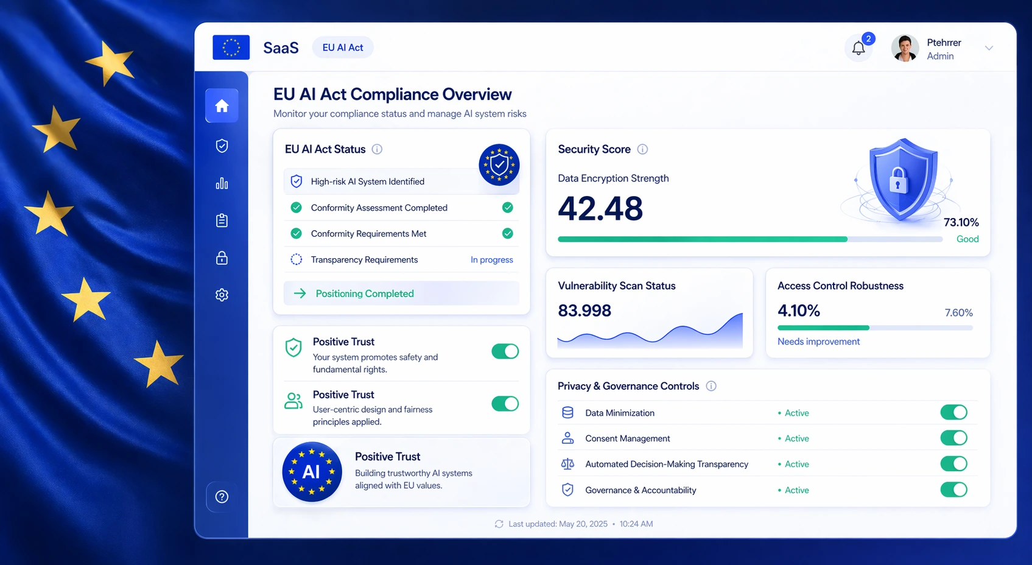Click the In progress transparency link
Screen dimensions: 1032x565
492,260
